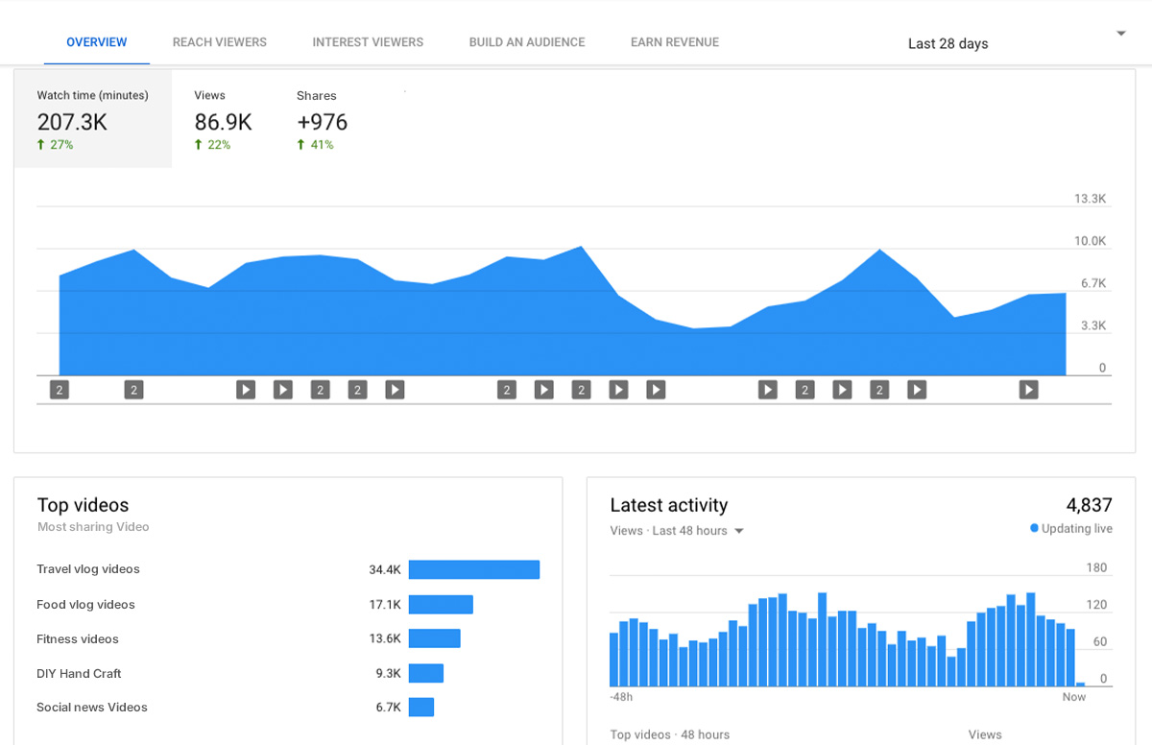This screenshot has width=1152, height=745.
Task: Click the Top videos · 48 hours label
Action: pyautogui.click(x=670, y=734)
